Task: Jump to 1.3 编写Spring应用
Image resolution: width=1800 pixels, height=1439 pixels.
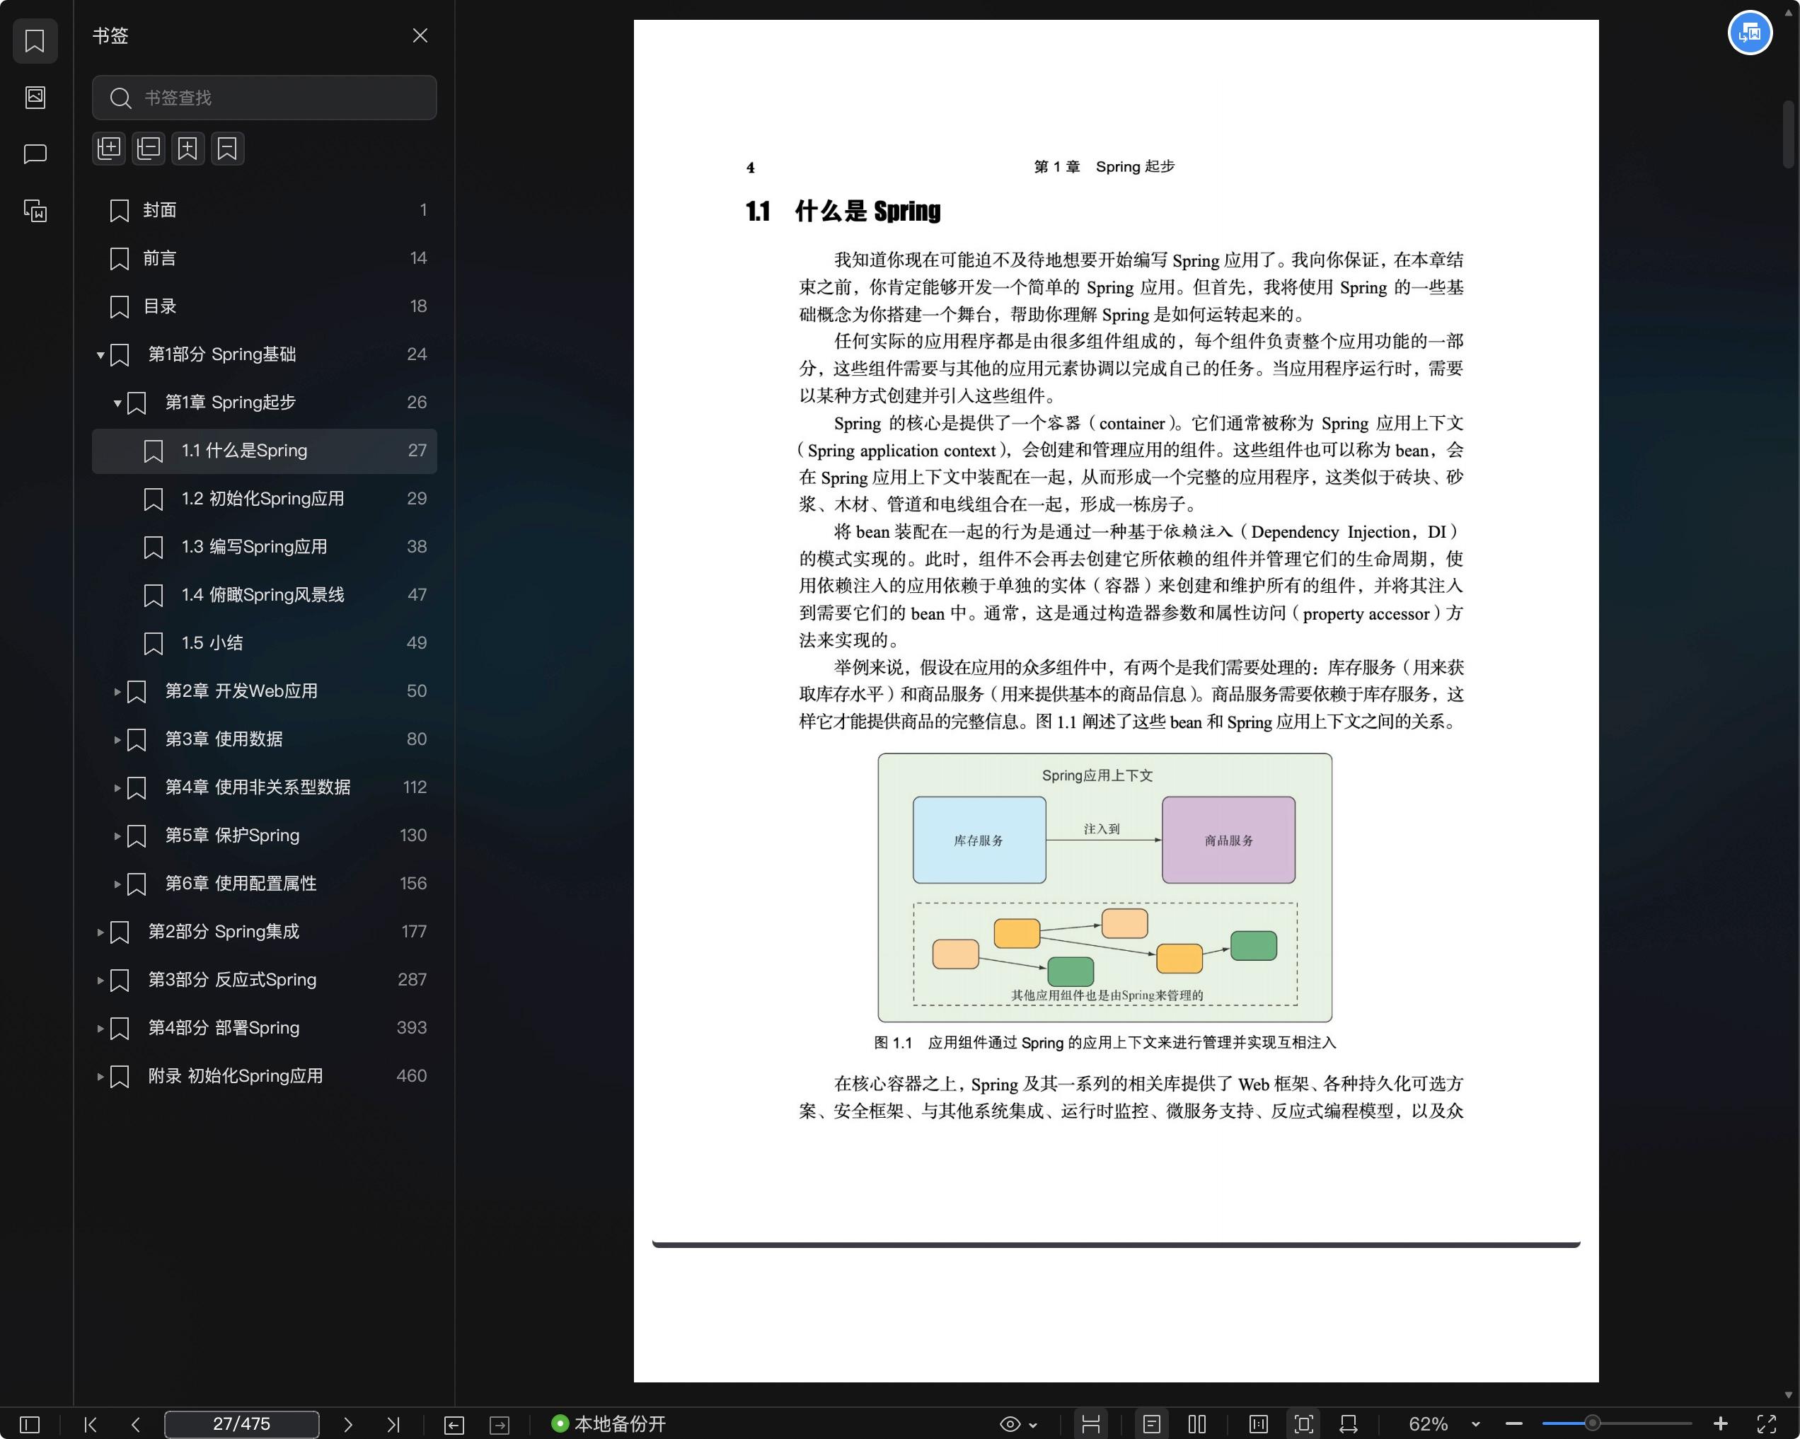Action: coord(264,547)
